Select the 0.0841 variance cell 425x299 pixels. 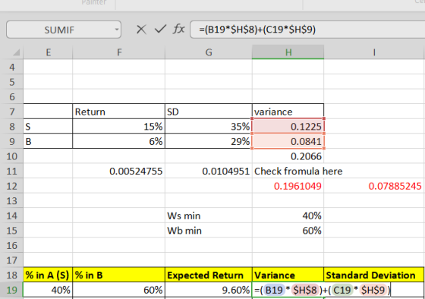(288, 141)
